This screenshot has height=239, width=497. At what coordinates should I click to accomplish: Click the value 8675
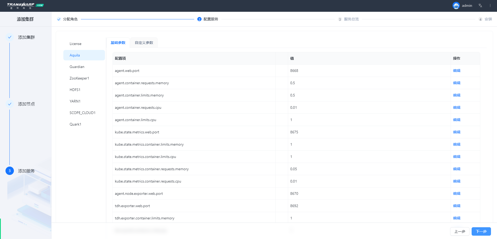pyautogui.click(x=294, y=132)
